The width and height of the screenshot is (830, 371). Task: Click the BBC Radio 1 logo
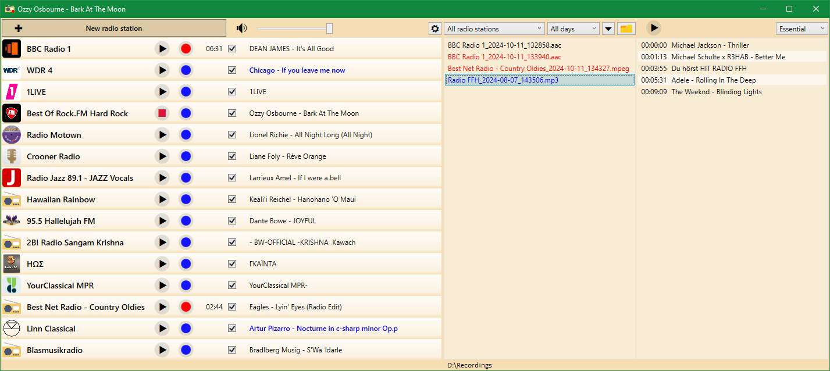click(x=12, y=49)
